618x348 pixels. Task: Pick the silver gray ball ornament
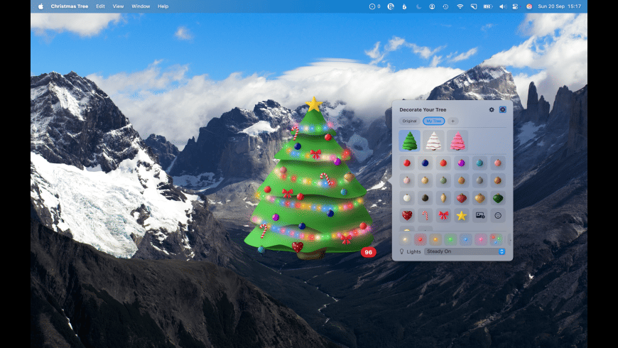pyautogui.click(x=479, y=180)
